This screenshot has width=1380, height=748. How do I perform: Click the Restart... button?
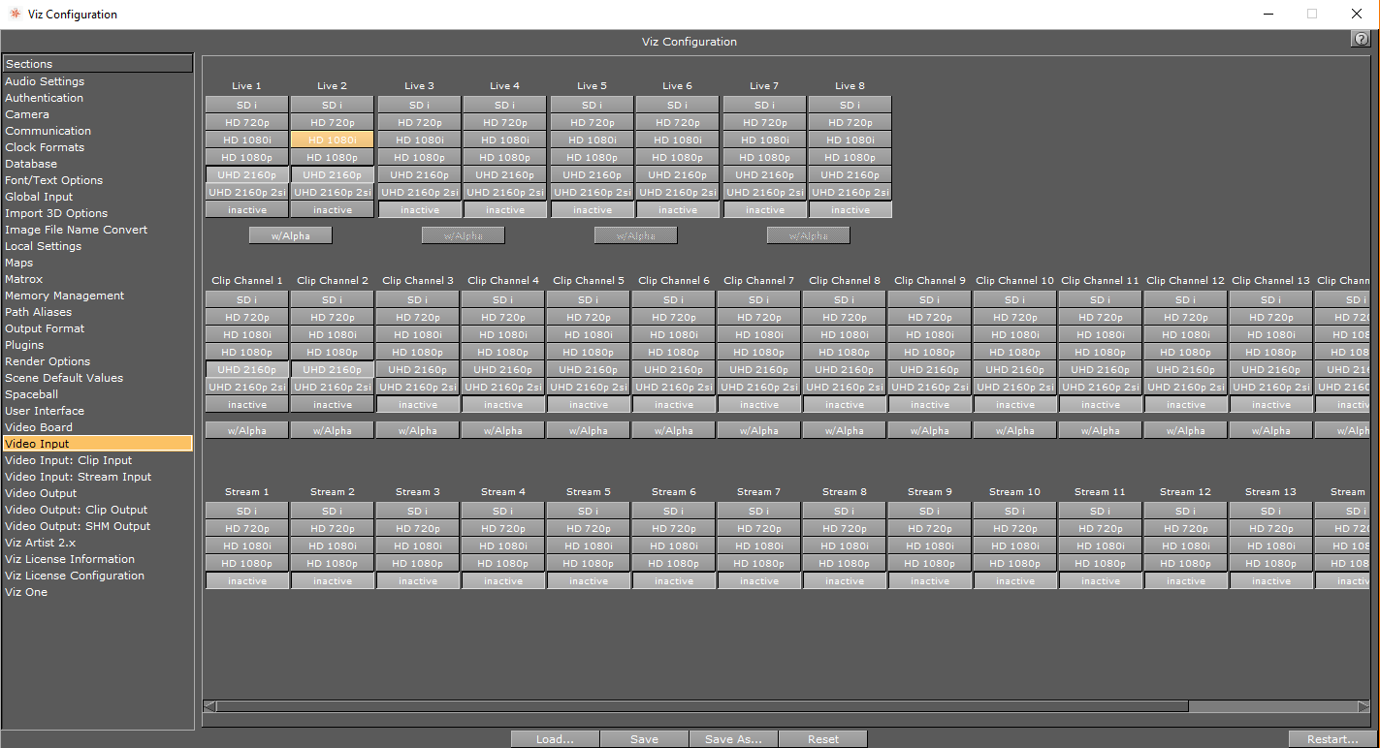point(1332,739)
